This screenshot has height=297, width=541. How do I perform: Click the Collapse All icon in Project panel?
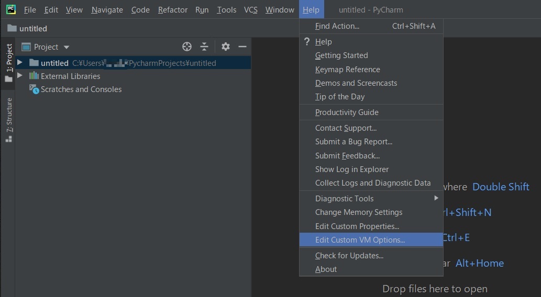tap(204, 47)
